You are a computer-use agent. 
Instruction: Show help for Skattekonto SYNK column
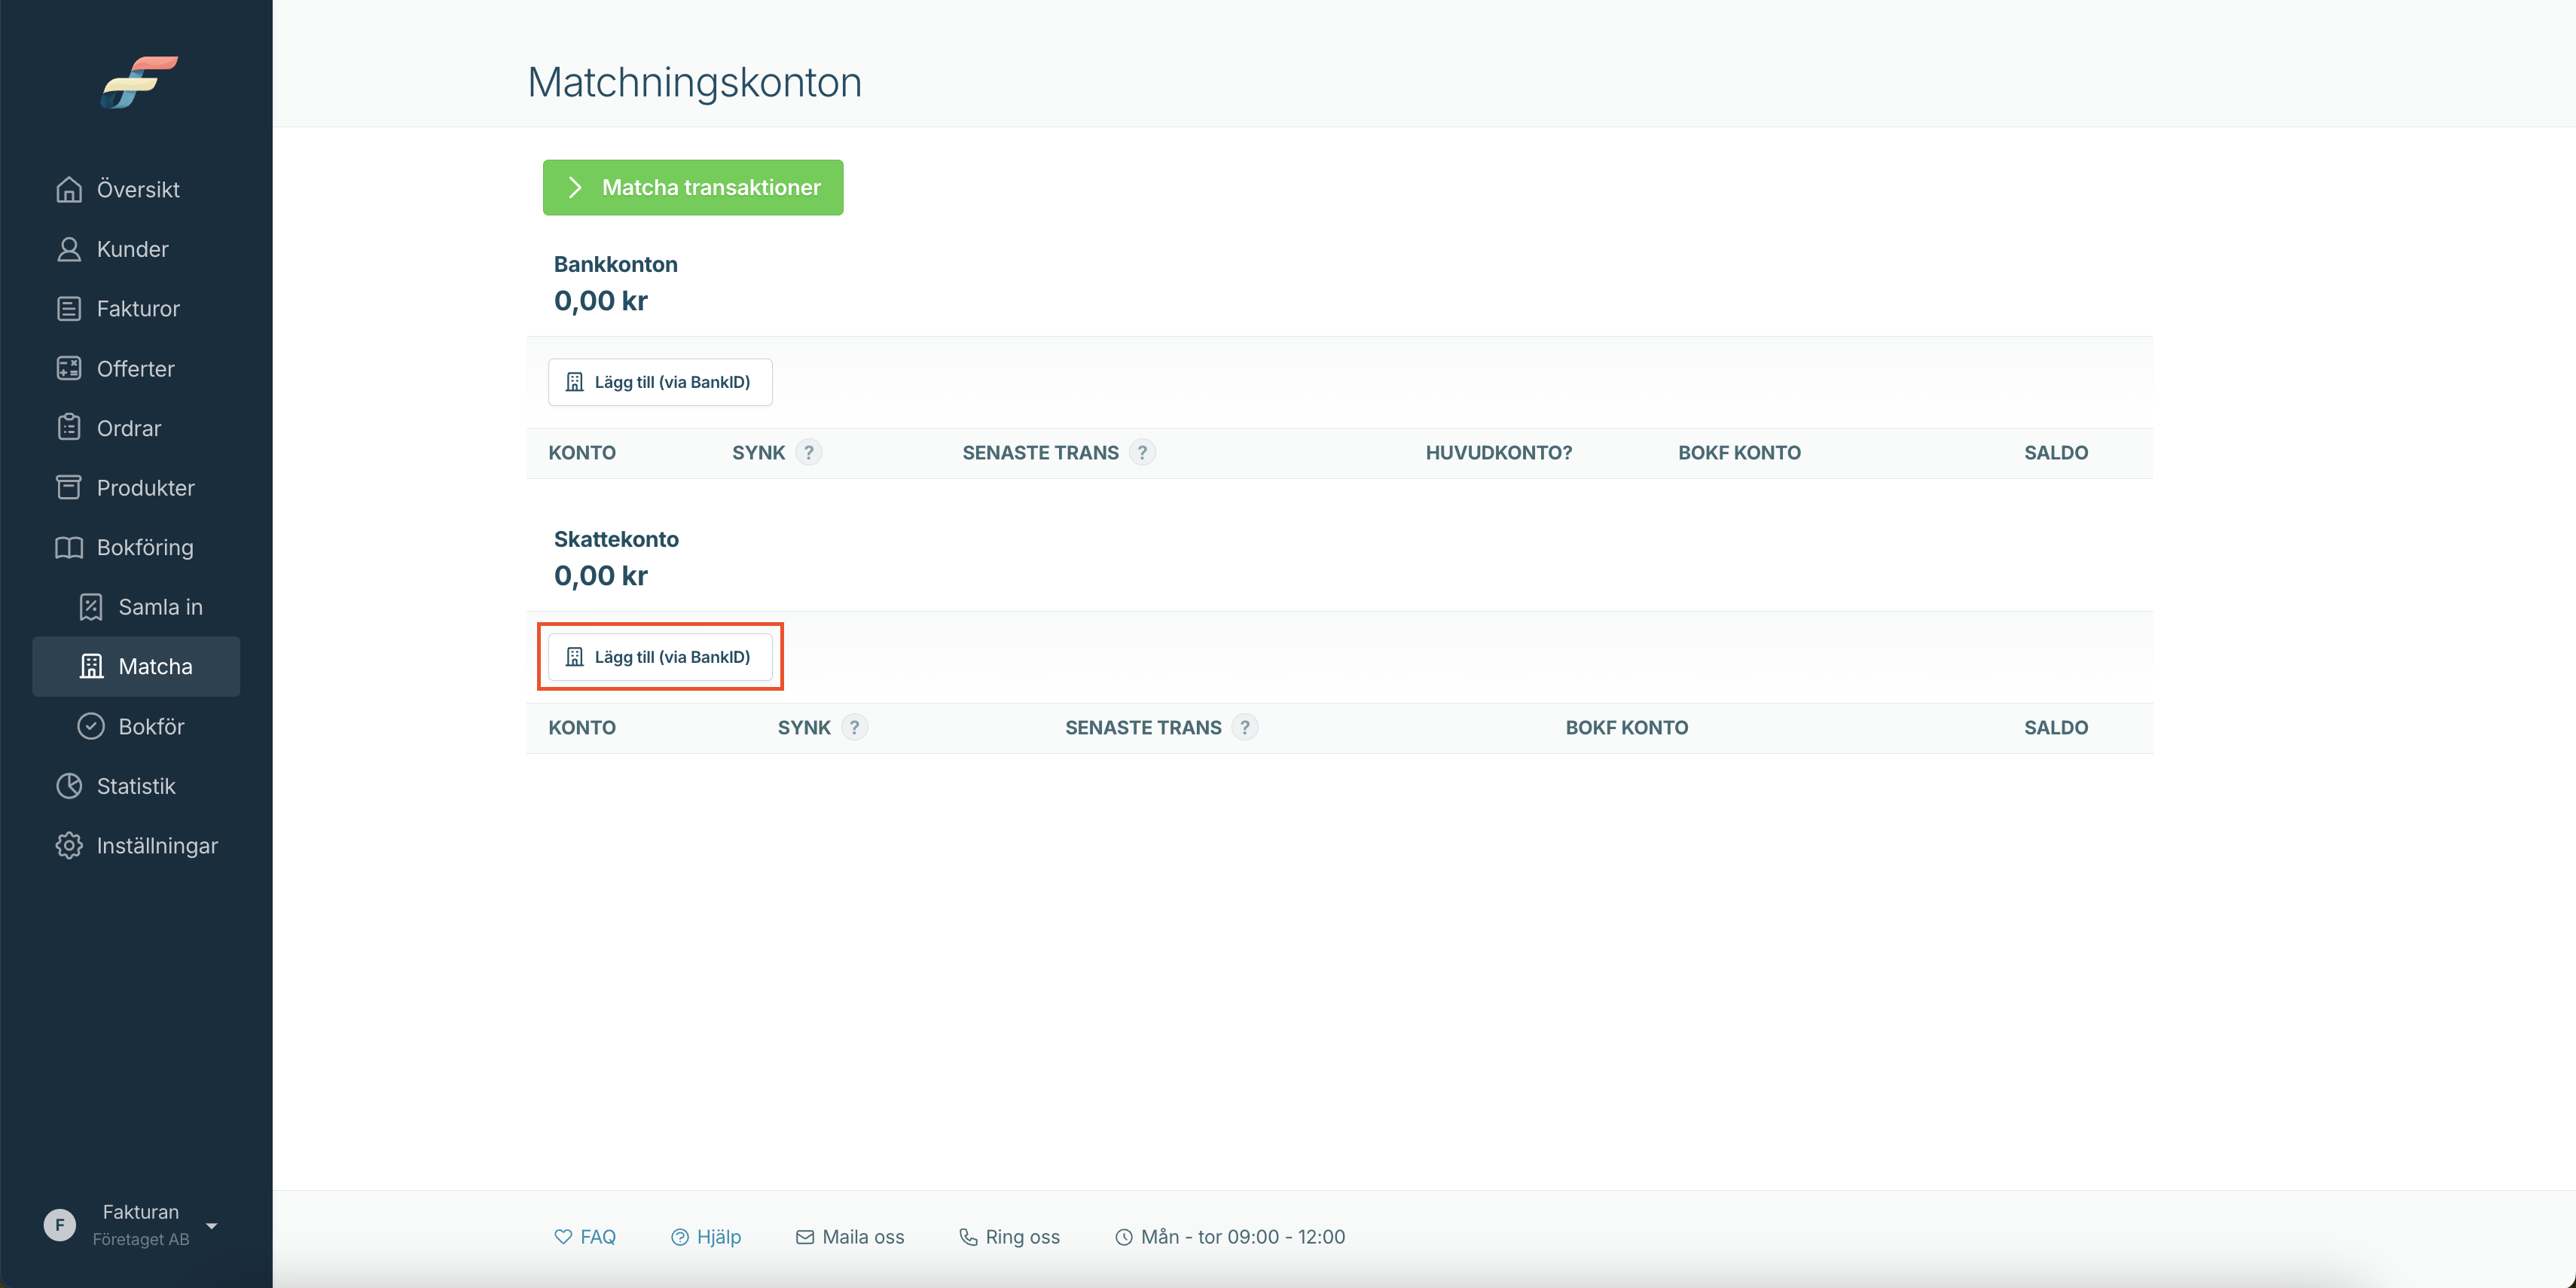854,728
